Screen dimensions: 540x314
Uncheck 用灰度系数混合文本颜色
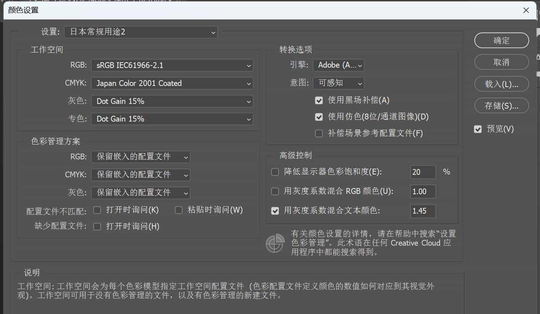click(275, 211)
